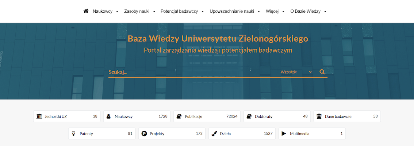The image size is (414, 146).
Task: Expand the arrow next to Potencjał badawczy
Action: click(203, 12)
